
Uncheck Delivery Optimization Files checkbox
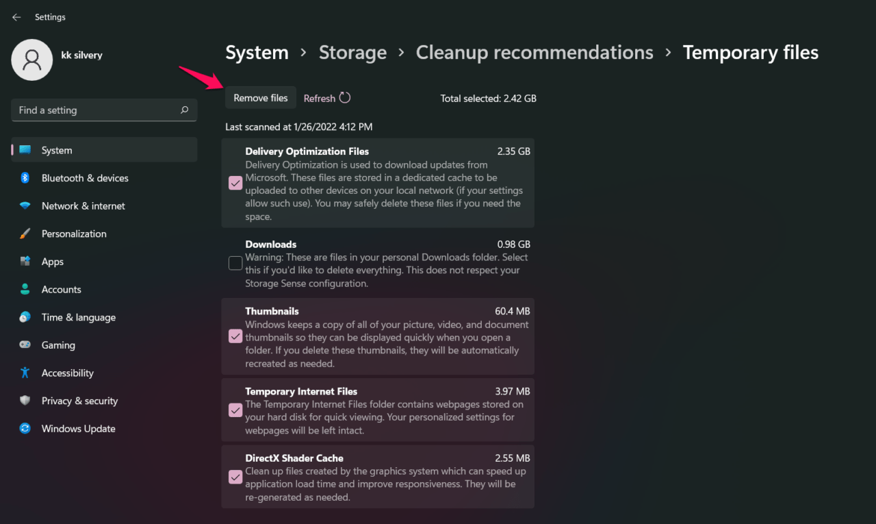point(235,184)
